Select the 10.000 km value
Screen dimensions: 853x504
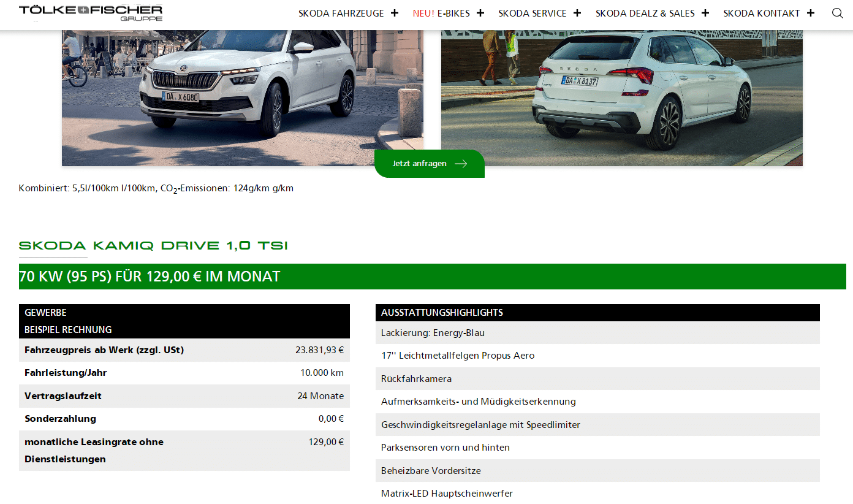point(322,373)
